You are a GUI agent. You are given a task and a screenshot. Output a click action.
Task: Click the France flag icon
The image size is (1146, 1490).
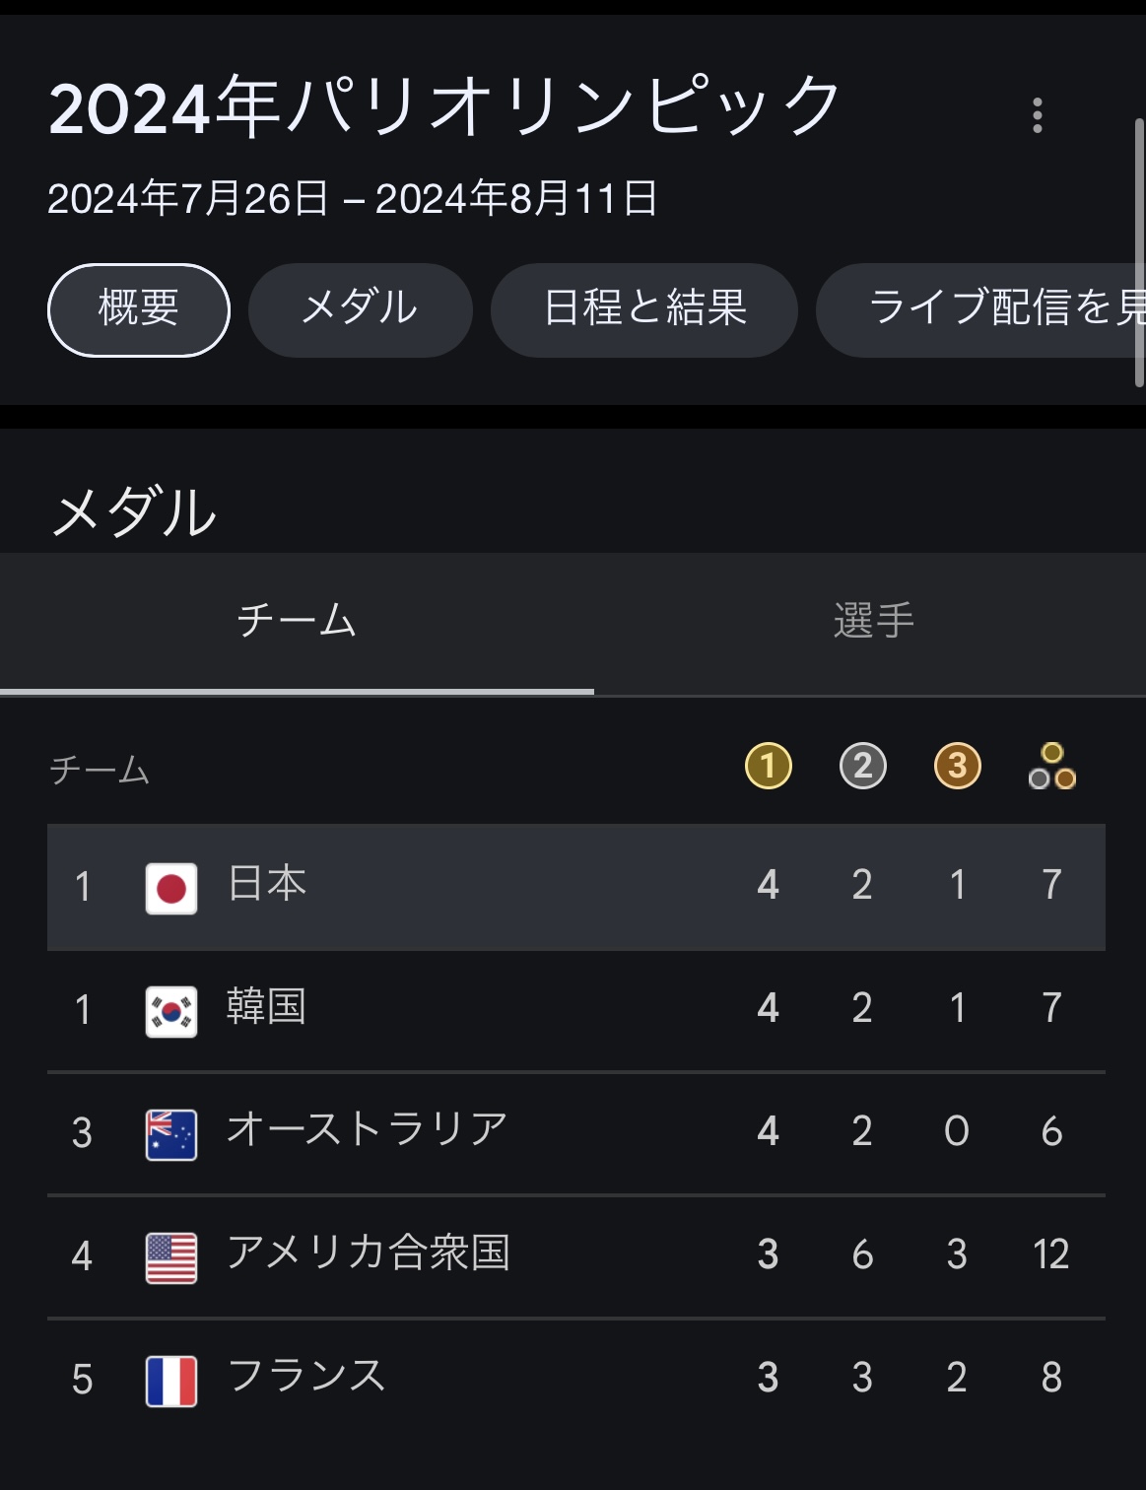[x=171, y=1381]
